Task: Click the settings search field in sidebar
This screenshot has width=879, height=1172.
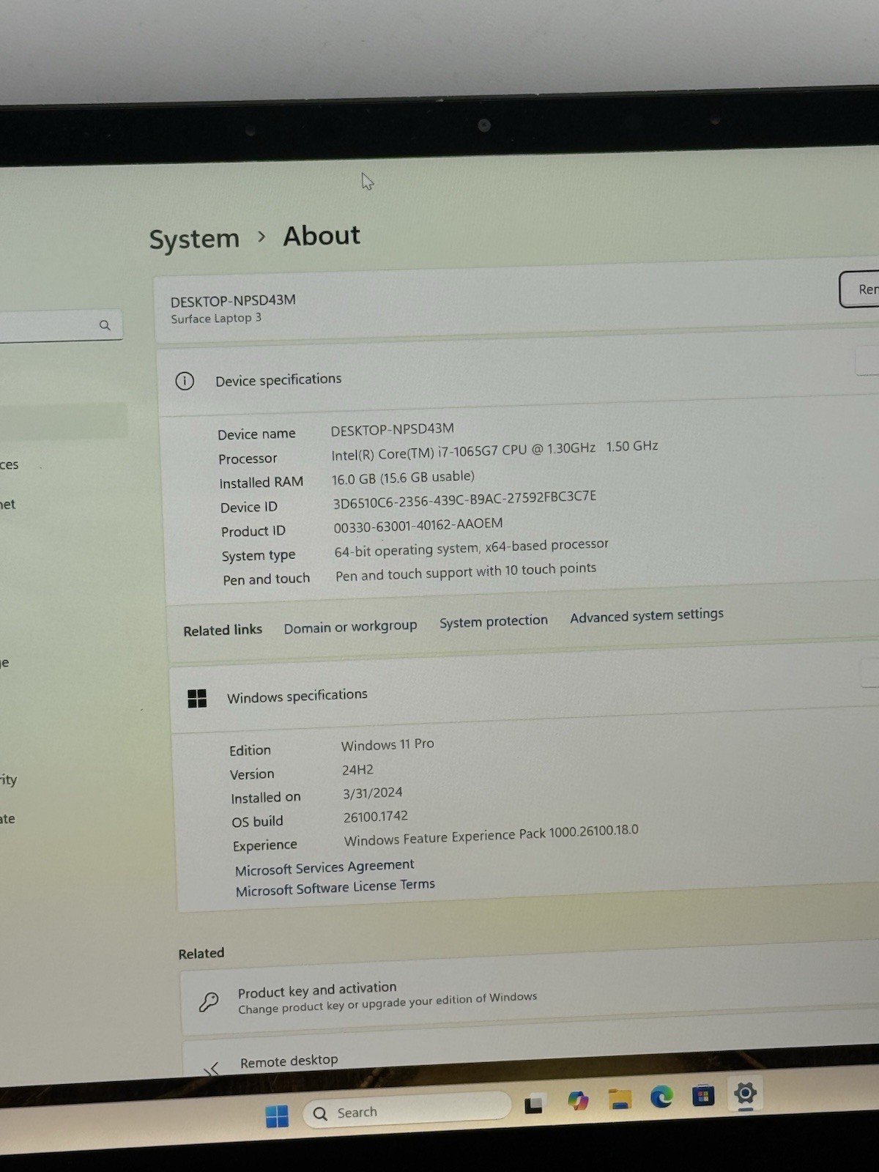Action: pyautogui.click(x=60, y=327)
